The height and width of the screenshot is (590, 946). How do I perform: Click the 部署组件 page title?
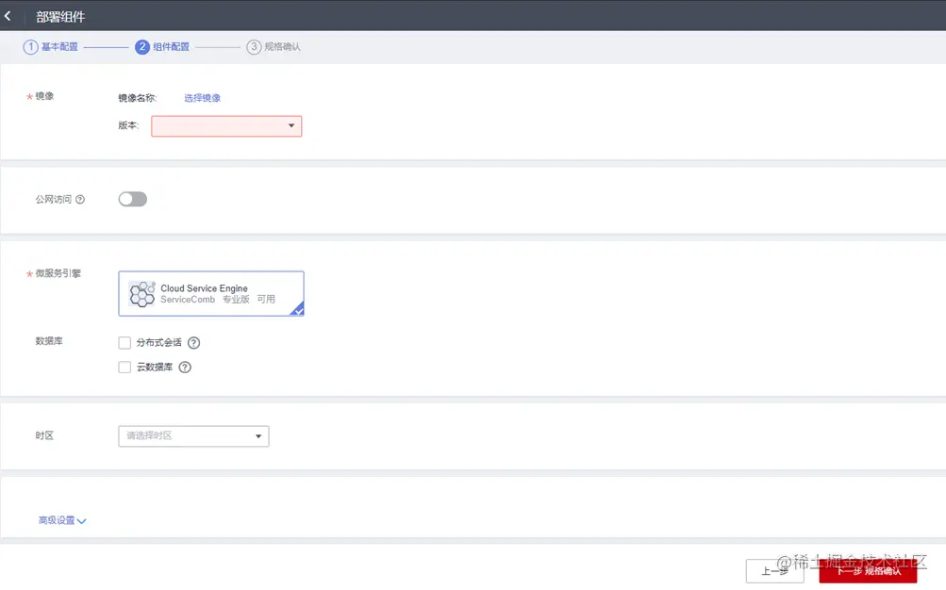[x=60, y=17]
